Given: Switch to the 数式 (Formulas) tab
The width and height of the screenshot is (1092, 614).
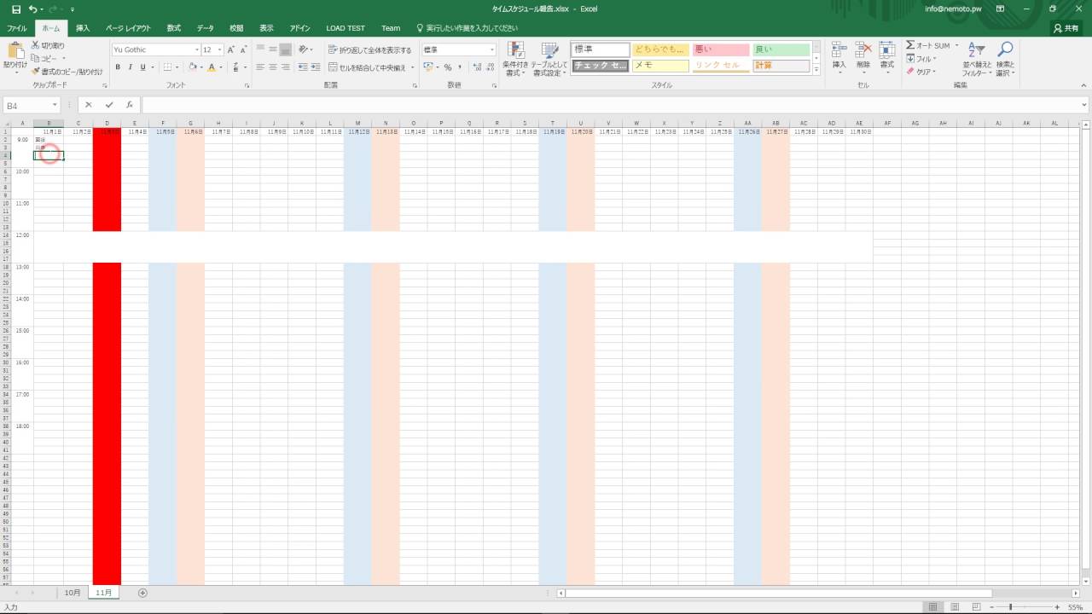Looking at the screenshot, I should pos(174,28).
